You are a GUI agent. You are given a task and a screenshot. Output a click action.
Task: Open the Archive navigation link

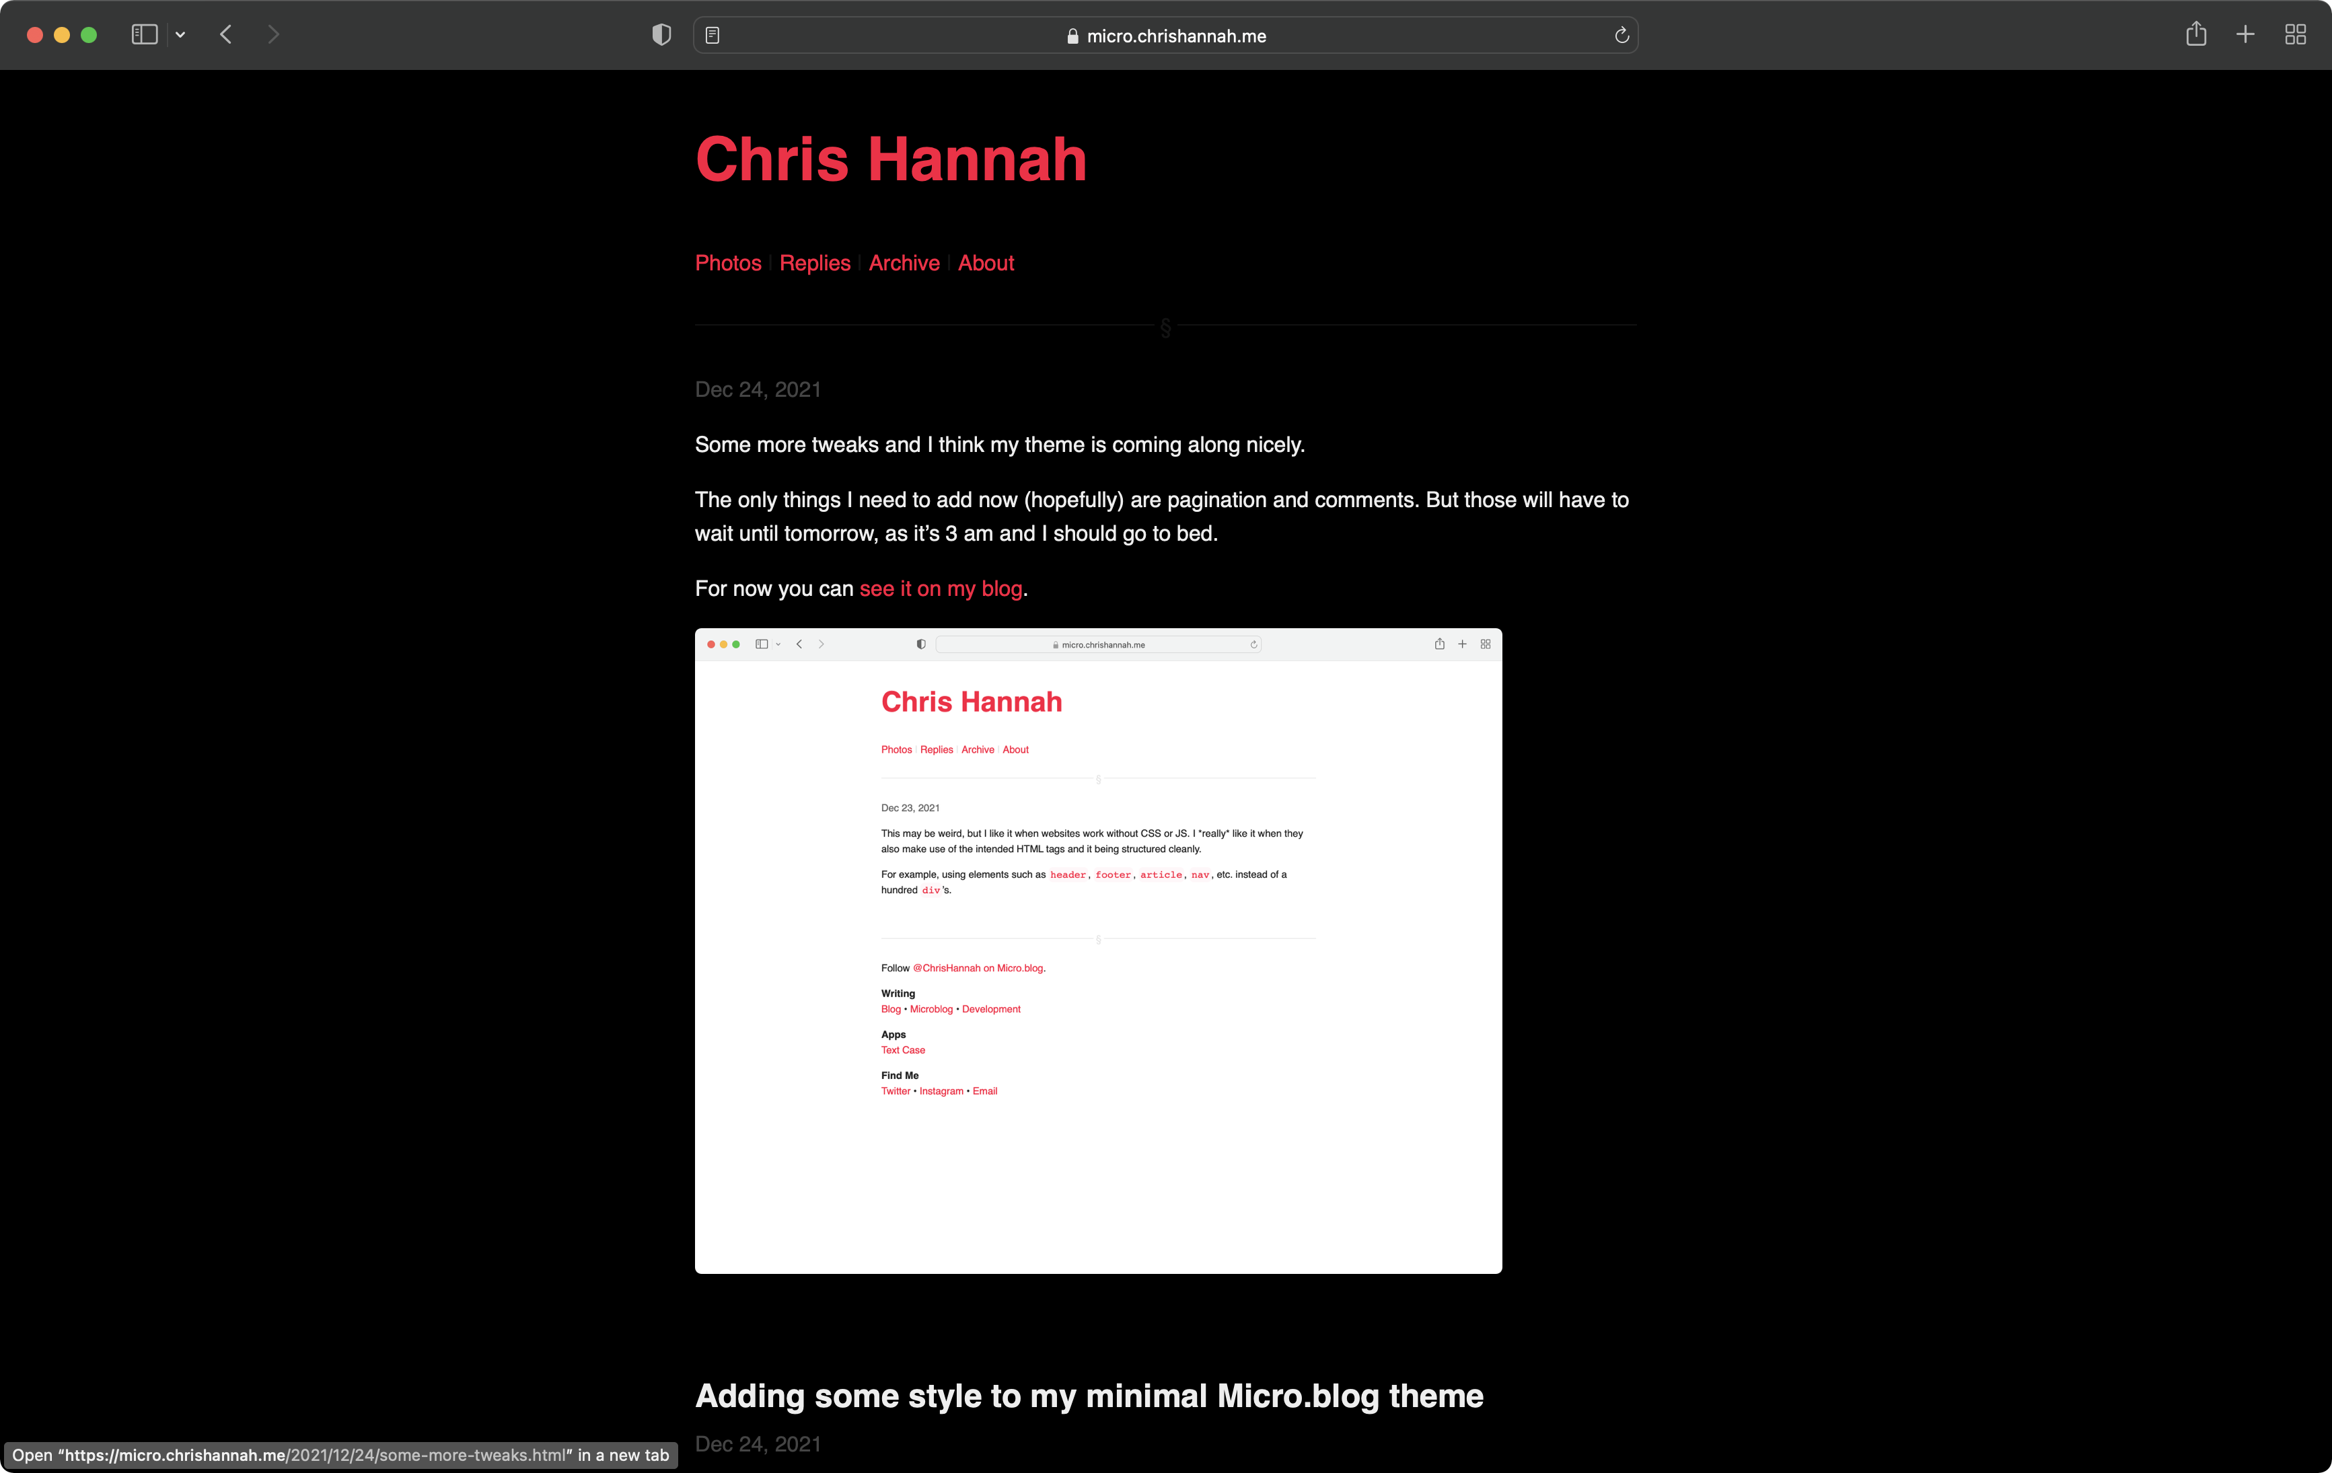pos(904,263)
